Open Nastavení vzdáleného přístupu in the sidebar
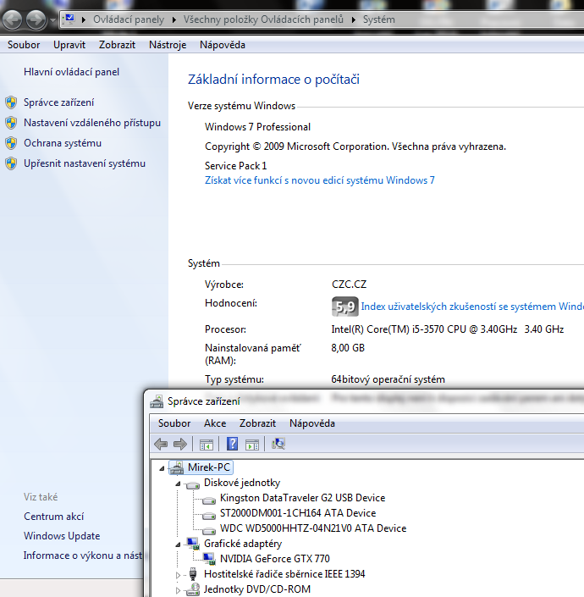 pos(91,123)
